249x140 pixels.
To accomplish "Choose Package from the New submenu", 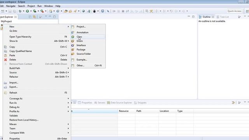I will pyautogui.click(x=88, y=50).
